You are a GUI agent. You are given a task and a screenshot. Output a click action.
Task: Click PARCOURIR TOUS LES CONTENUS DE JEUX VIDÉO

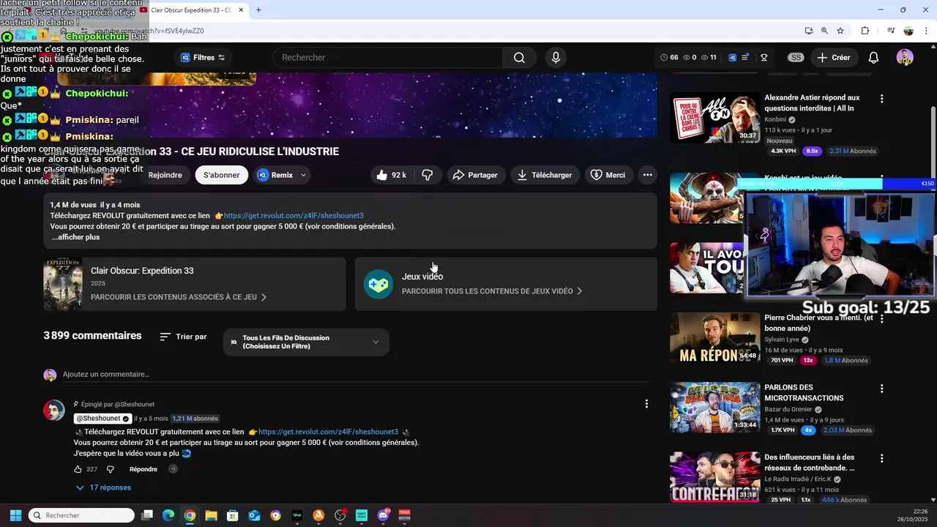[x=492, y=291]
